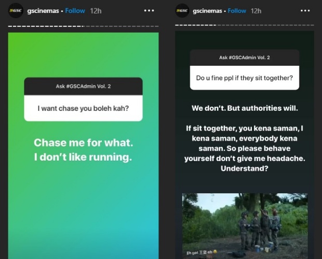The image size is (322, 259).
Task: Tap the progress bar above the green story
Action: coord(83,26)
